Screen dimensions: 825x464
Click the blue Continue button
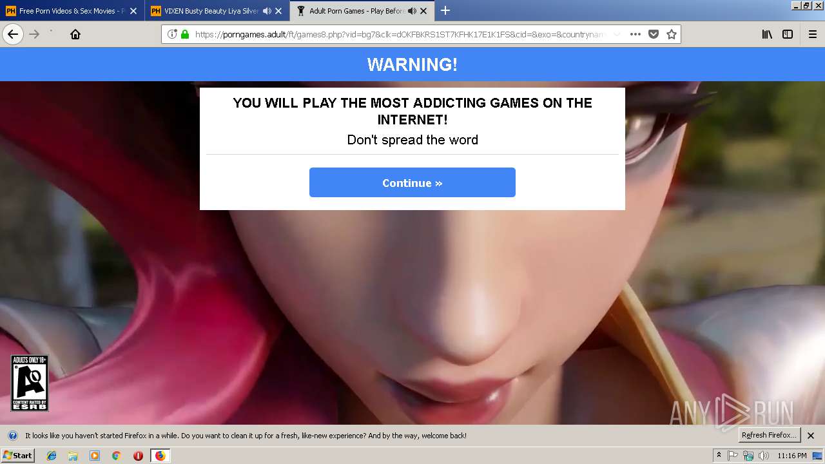click(412, 182)
